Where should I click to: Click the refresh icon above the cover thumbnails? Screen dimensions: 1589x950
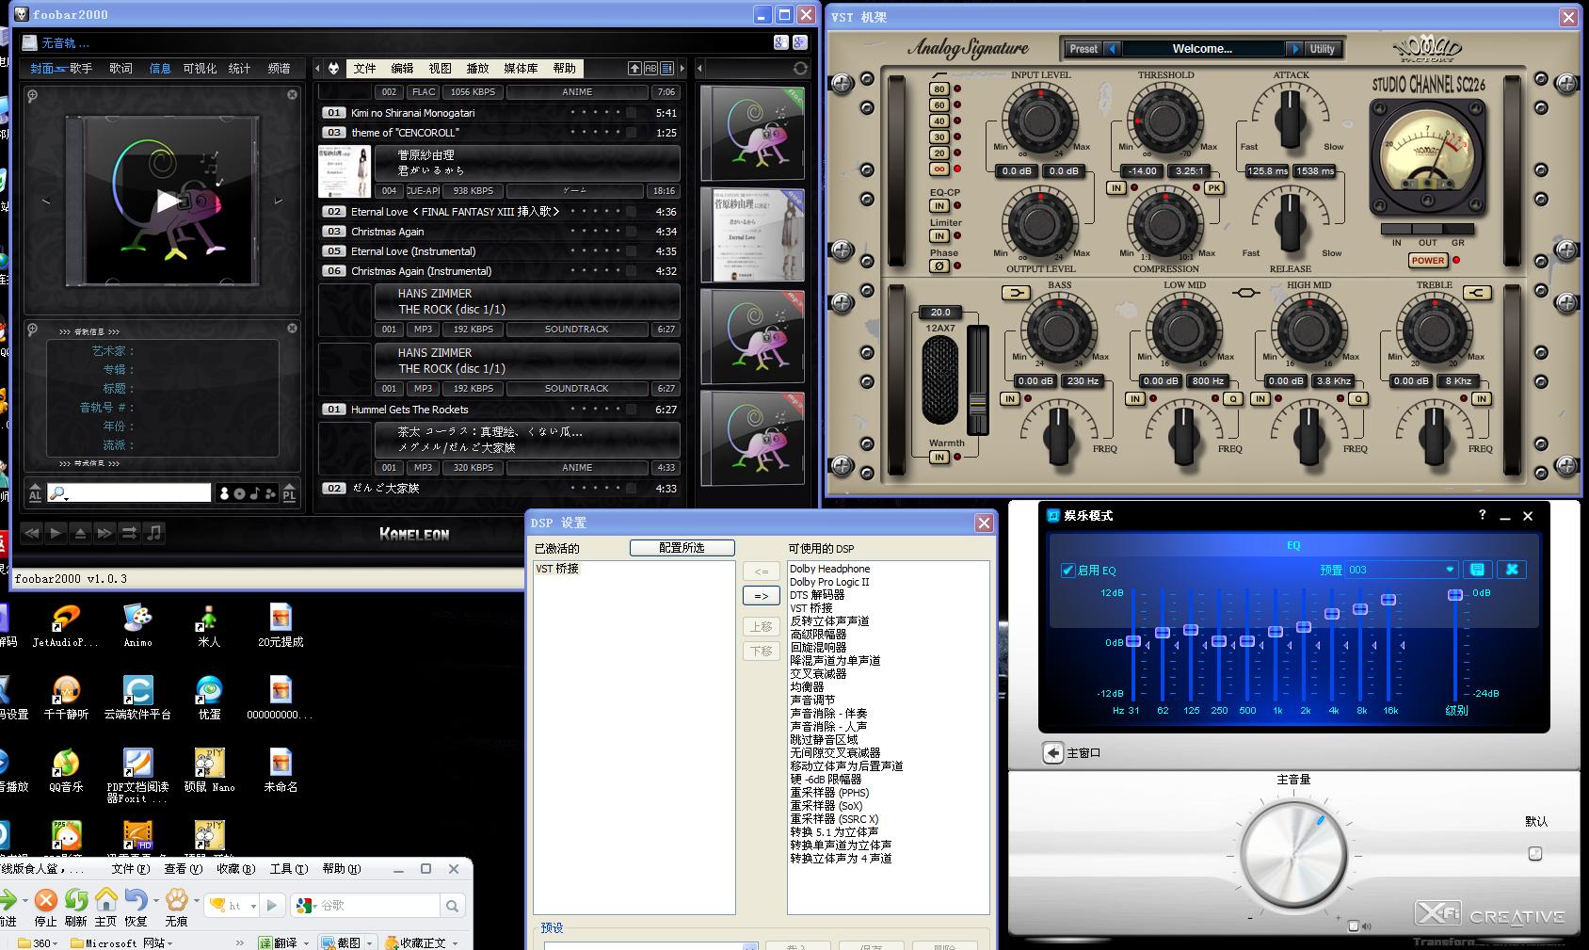800,68
